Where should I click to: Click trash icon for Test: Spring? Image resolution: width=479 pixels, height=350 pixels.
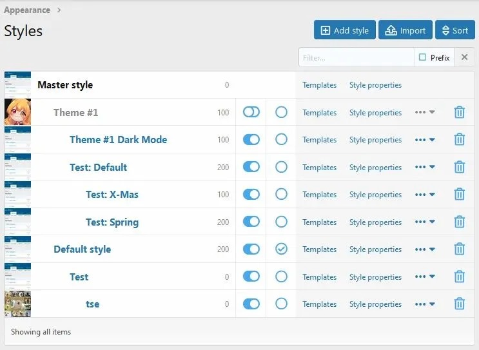click(459, 222)
